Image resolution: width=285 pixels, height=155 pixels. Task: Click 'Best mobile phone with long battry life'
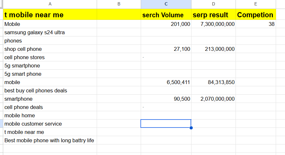tap(49, 140)
